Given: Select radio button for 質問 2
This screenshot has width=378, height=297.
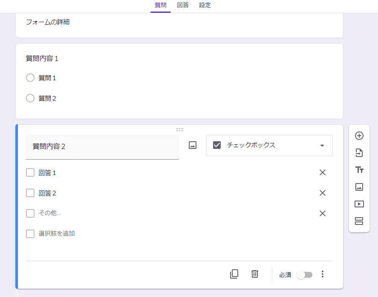Looking at the screenshot, I should click(30, 98).
